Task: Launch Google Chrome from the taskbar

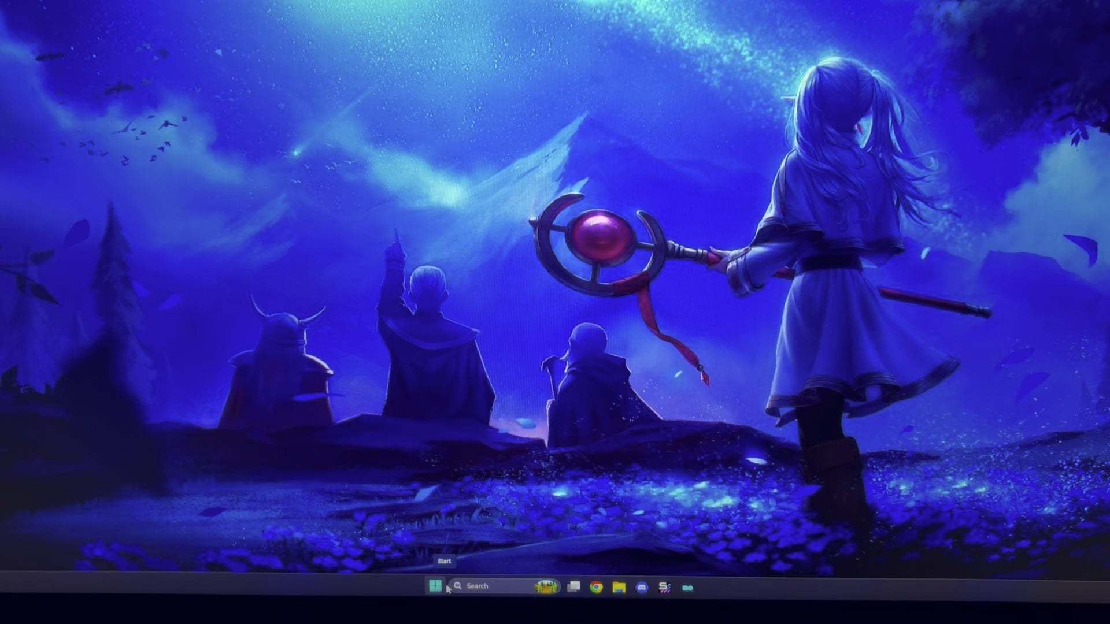Action: pyautogui.click(x=596, y=587)
